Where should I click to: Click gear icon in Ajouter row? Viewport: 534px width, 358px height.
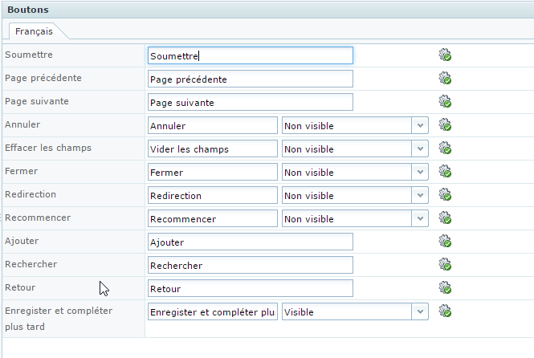(x=445, y=241)
